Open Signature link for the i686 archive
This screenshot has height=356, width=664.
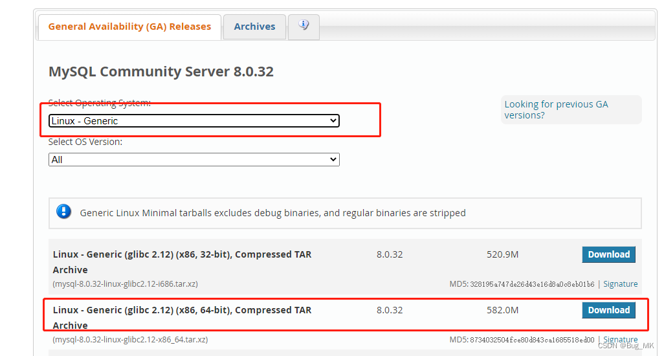click(621, 284)
